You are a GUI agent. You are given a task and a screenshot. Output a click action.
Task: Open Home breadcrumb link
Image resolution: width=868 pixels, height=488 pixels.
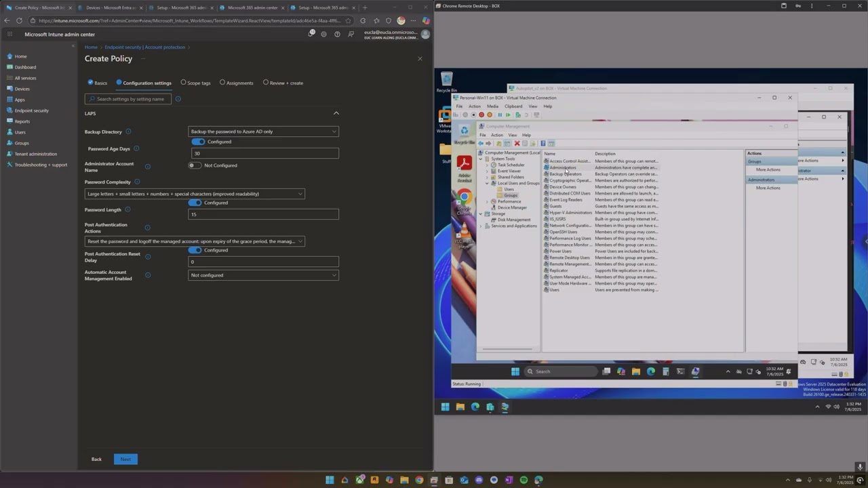pyautogui.click(x=91, y=47)
